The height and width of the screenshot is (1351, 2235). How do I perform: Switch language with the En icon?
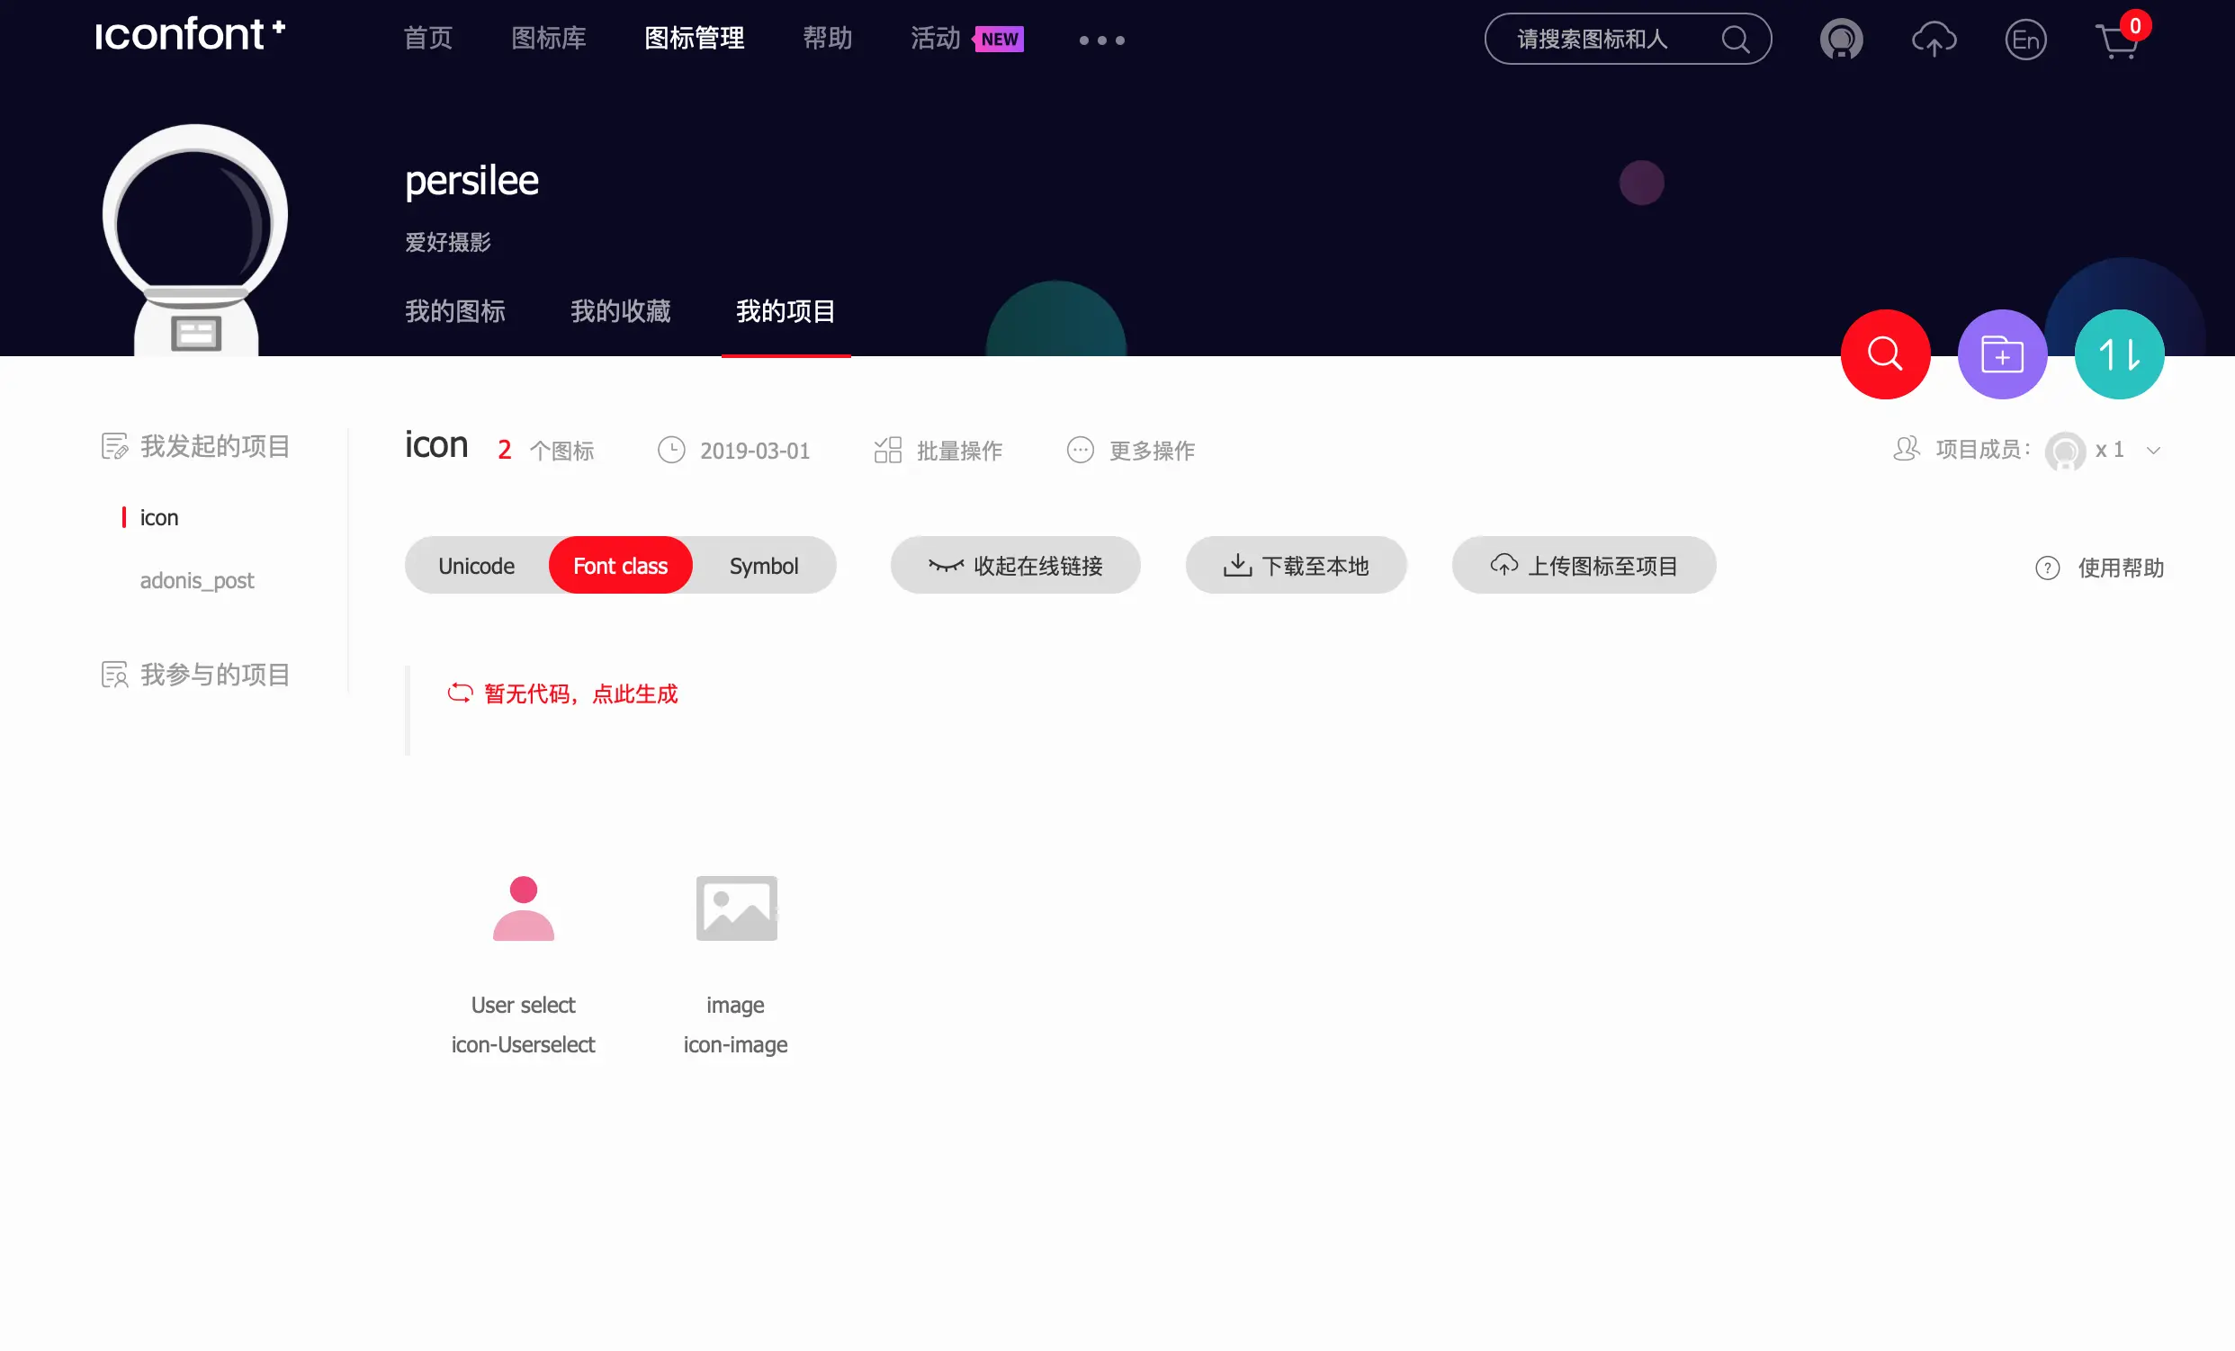[x=2024, y=40]
